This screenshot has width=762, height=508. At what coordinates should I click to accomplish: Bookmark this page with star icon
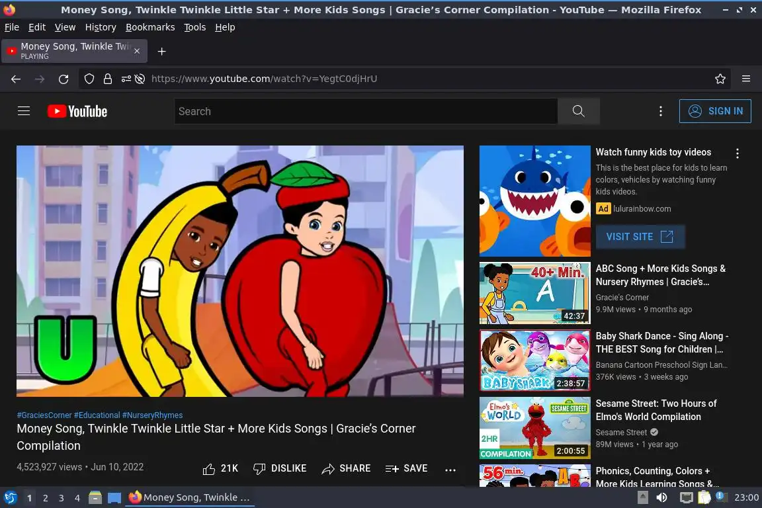click(x=720, y=79)
